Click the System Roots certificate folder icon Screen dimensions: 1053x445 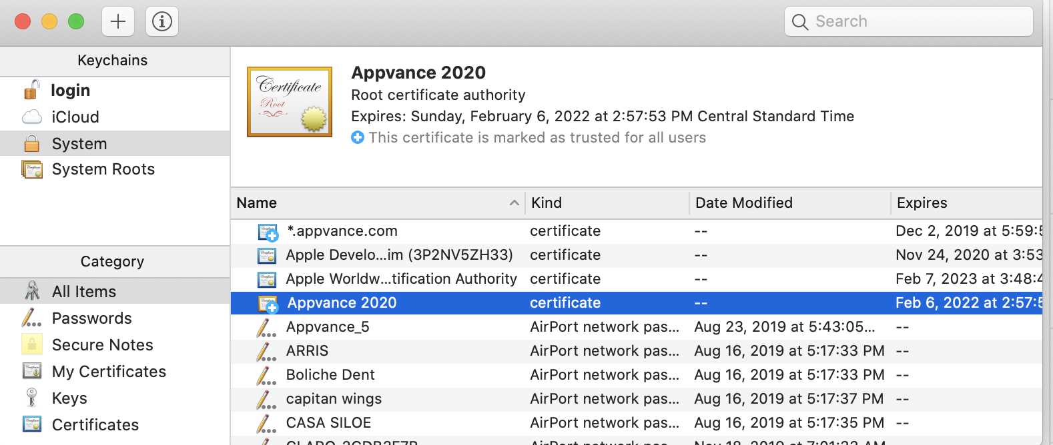pyautogui.click(x=32, y=169)
